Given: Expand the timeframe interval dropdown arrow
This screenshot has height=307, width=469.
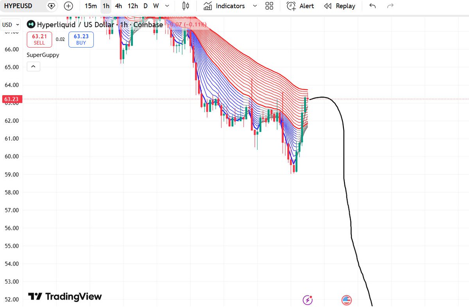Looking at the screenshot, I should point(168,6).
